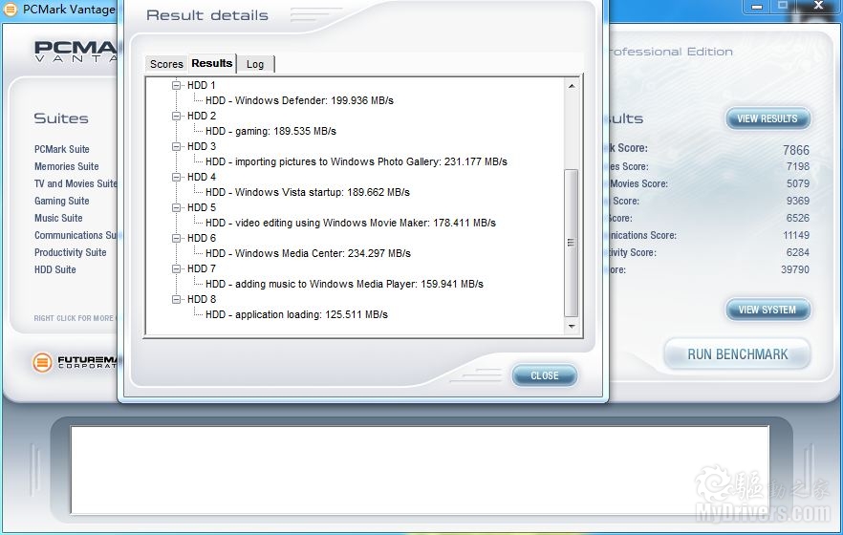The image size is (843, 535).
Task: Select the Results tab
Action: coord(211,63)
